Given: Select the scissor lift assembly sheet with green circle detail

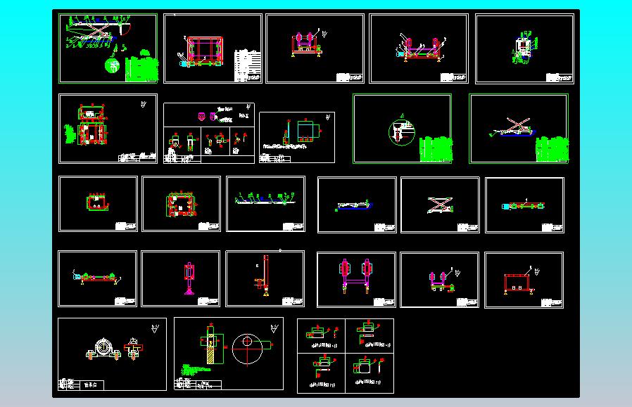Looking at the screenshot, I should 108,49.
